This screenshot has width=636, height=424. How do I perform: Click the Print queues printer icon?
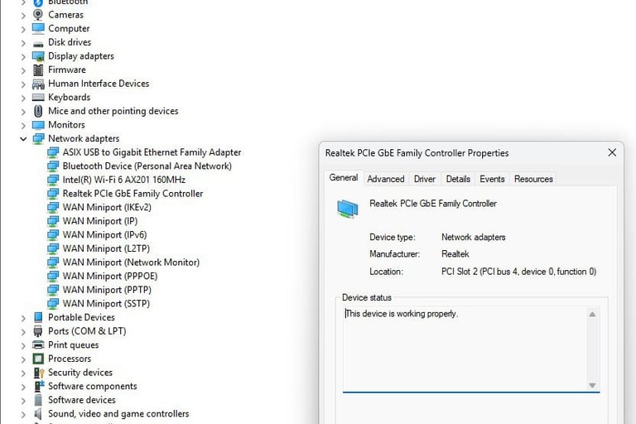tap(38, 345)
